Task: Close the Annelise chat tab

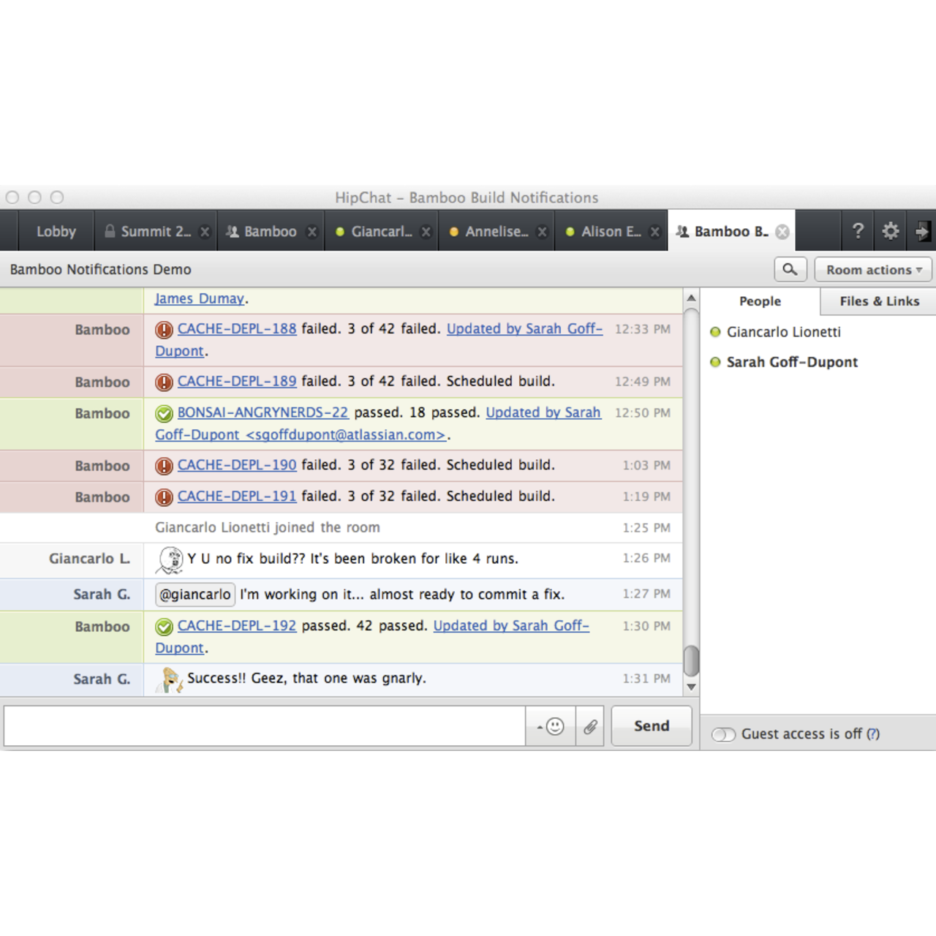Action: click(542, 232)
